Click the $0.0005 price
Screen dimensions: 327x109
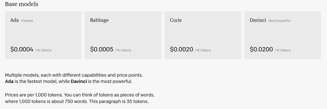pyautogui.click(x=102, y=49)
